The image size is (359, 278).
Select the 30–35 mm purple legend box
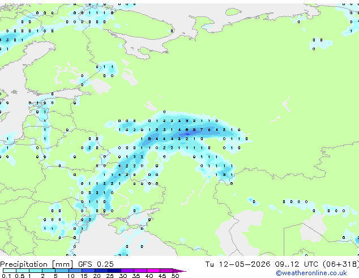click(127, 271)
